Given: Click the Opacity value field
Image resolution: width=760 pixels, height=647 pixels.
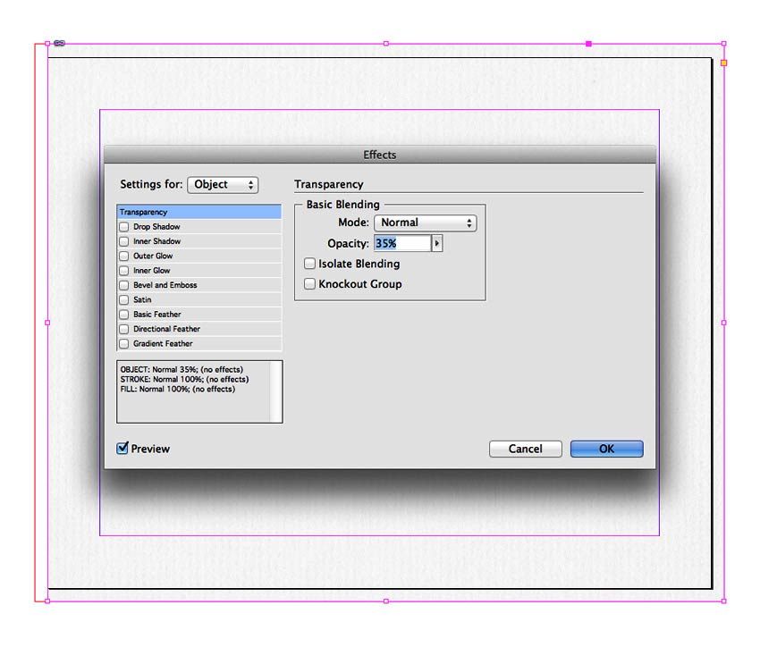Looking at the screenshot, I should pyautogui.click(x=402, y=243).
